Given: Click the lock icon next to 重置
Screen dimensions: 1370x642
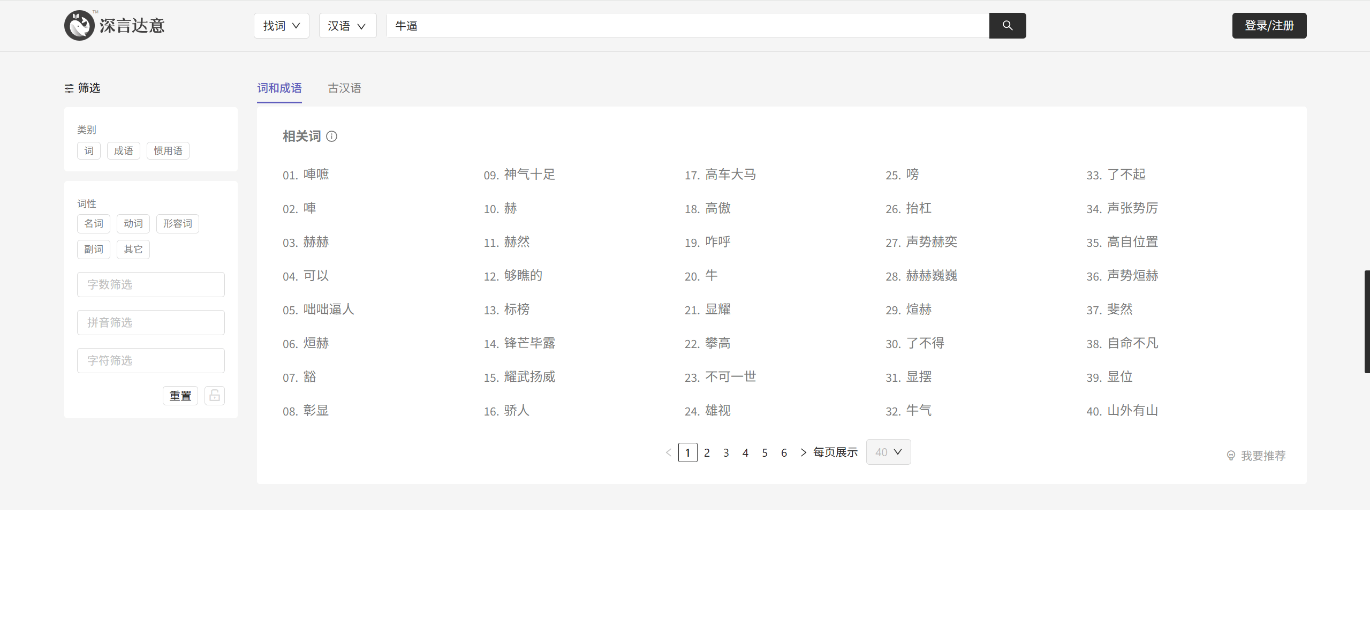Looking at the screenshot, I should click(214, 395).
